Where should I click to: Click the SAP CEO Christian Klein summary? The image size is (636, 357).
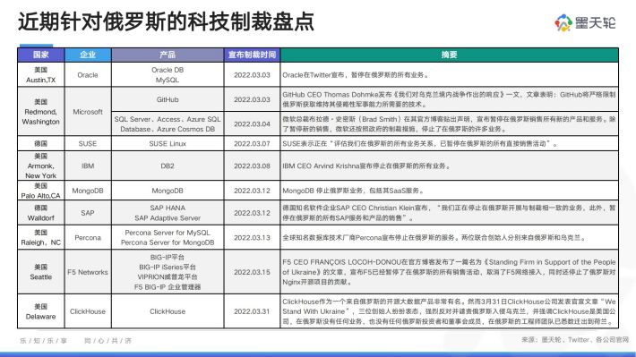click(449, 213)
